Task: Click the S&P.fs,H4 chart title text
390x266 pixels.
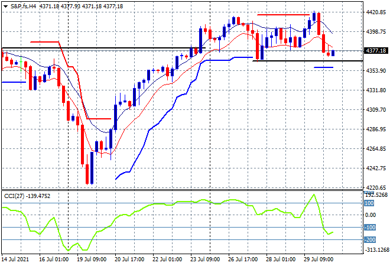Action: coord(23,7)
